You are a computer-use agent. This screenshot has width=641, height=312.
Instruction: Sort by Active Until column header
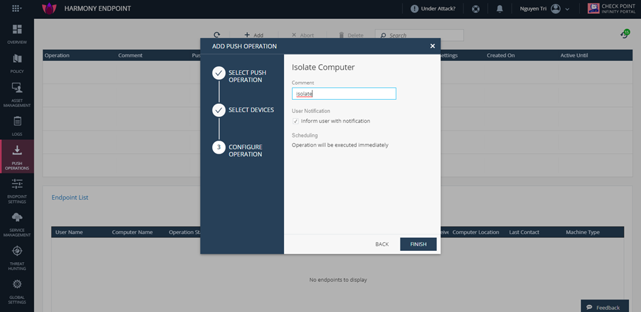(x=574, y=55)
